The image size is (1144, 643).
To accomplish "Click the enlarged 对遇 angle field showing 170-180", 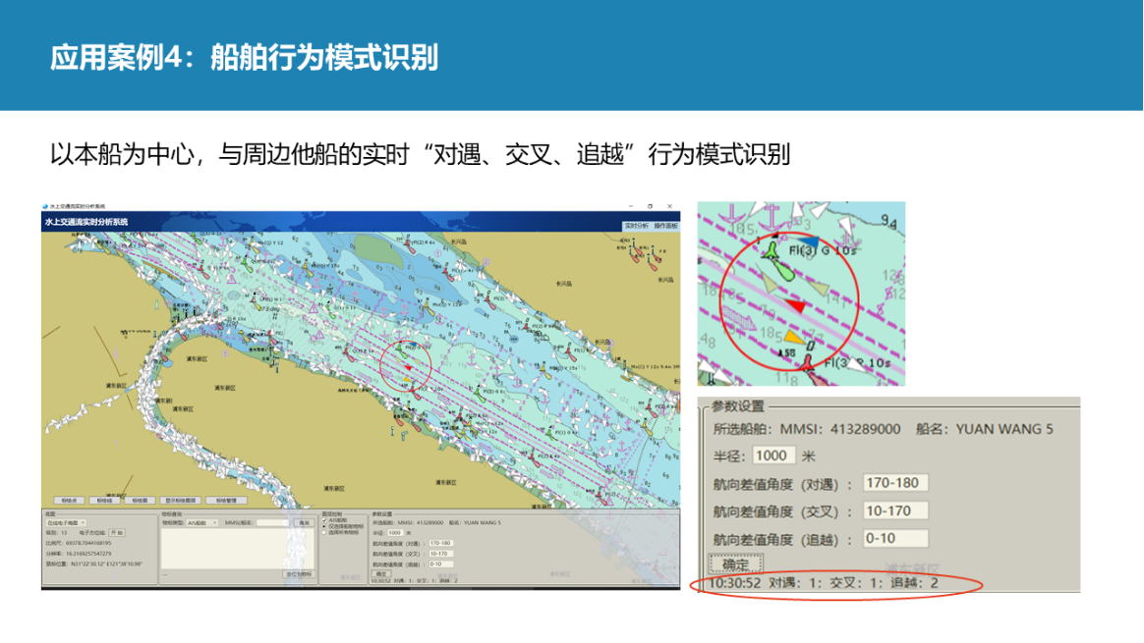I will (x=894, y=483).
